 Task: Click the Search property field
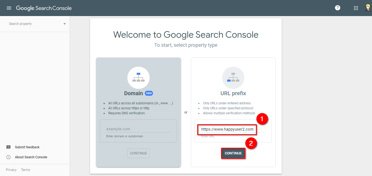(x=35, y=24)
